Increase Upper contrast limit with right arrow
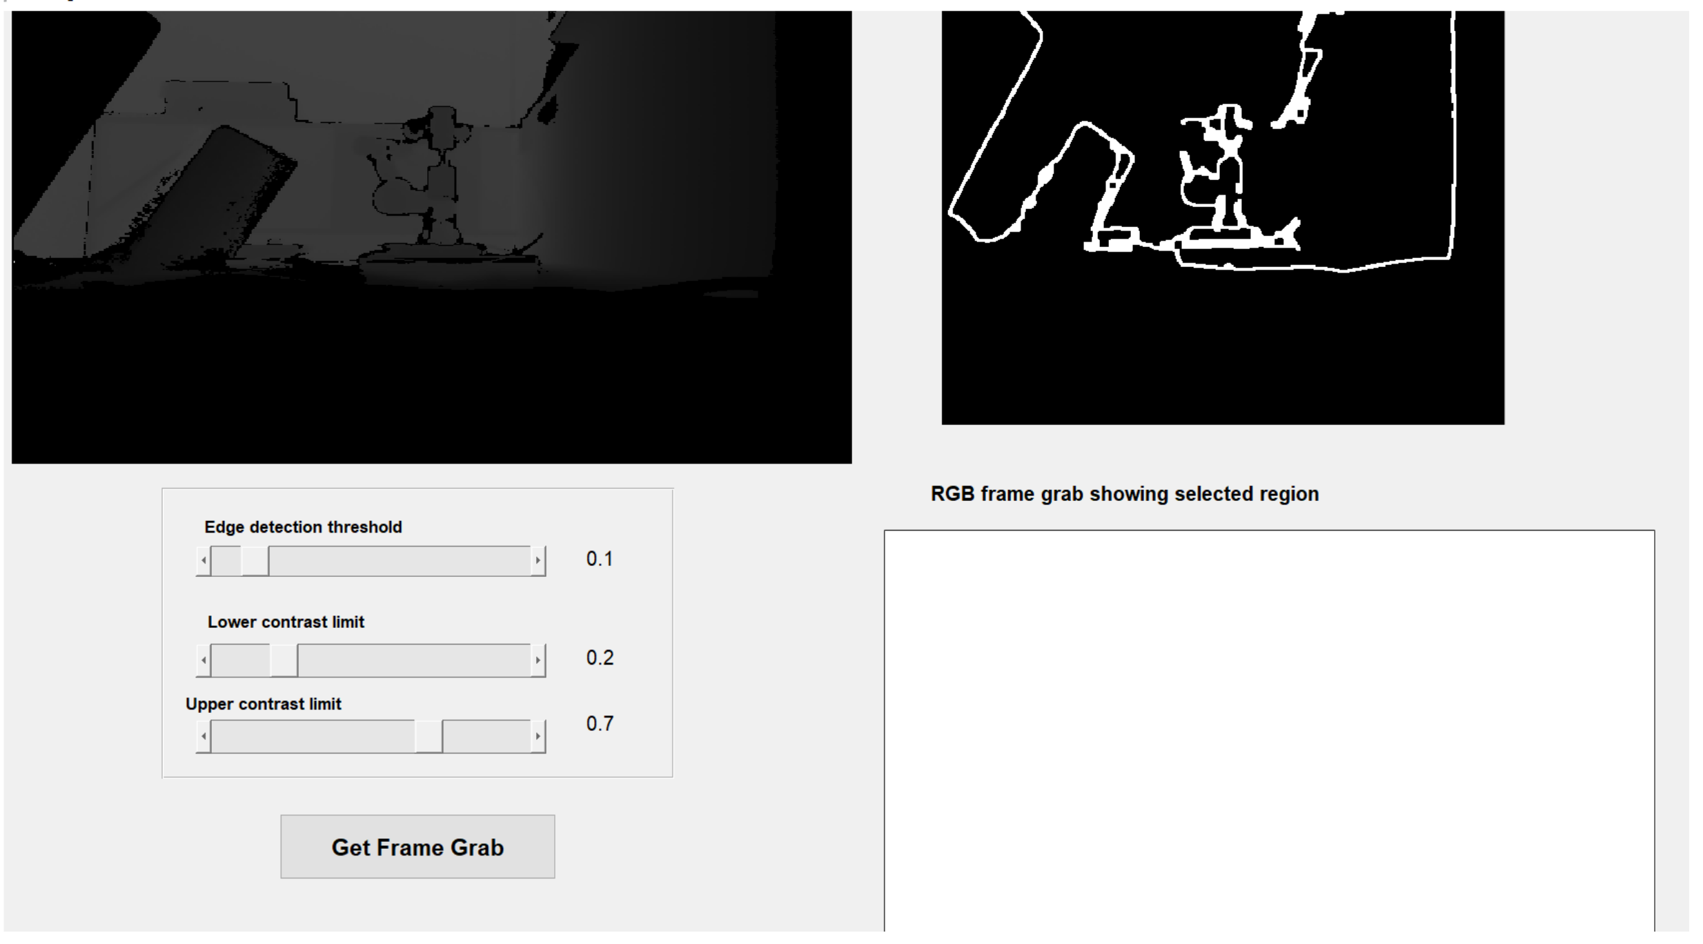1703x944 pixels. click(538, 736)
